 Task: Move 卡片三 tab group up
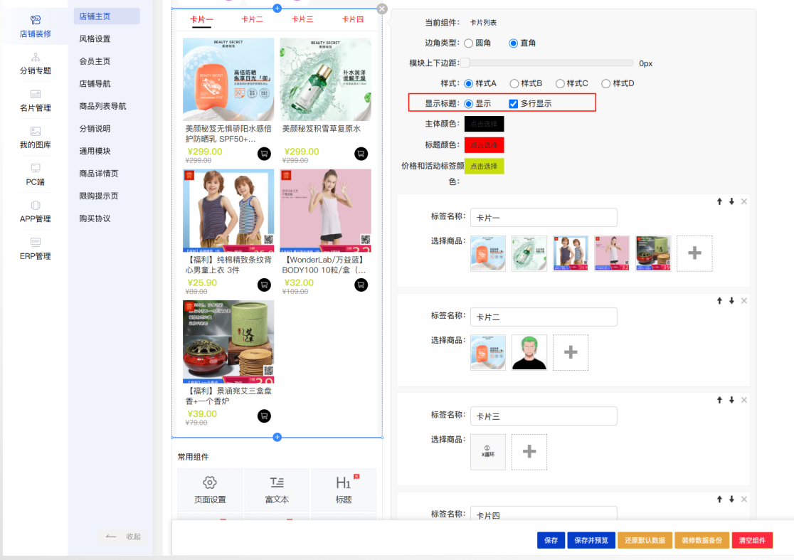tap(719, 400)
